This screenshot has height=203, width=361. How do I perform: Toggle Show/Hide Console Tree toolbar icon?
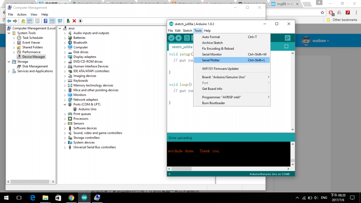click(30, 21)
